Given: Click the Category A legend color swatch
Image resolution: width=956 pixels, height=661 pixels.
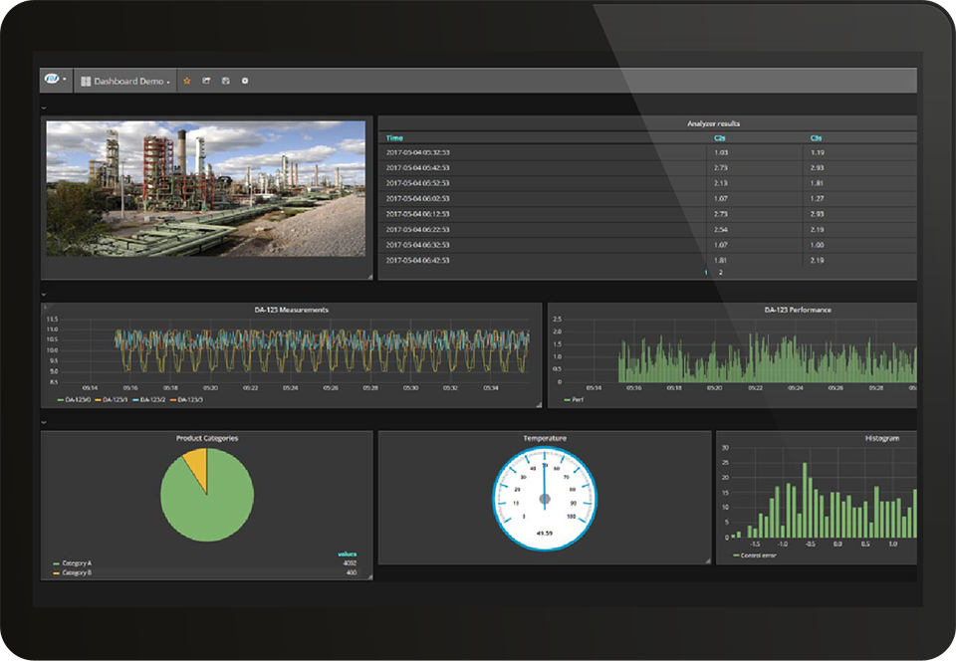Looking at the screenshot, I should click(56, 564).
